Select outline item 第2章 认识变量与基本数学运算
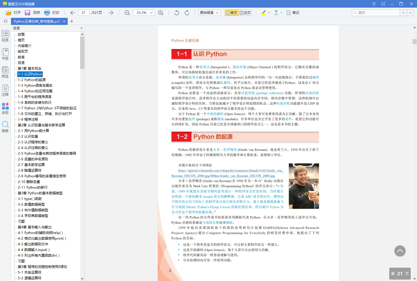This screenshot has height=281, width=417. (x=41, y=125)
